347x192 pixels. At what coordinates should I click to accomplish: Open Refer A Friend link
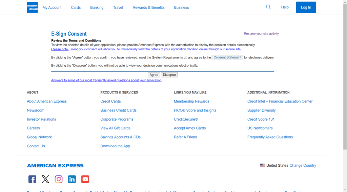click(185, 137)
